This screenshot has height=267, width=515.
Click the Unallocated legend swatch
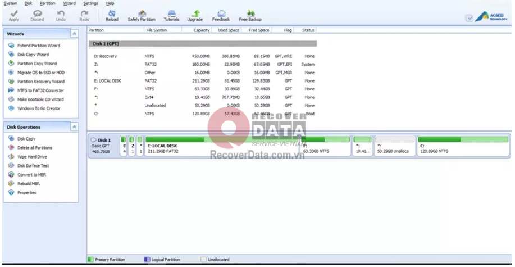[204, 260]
